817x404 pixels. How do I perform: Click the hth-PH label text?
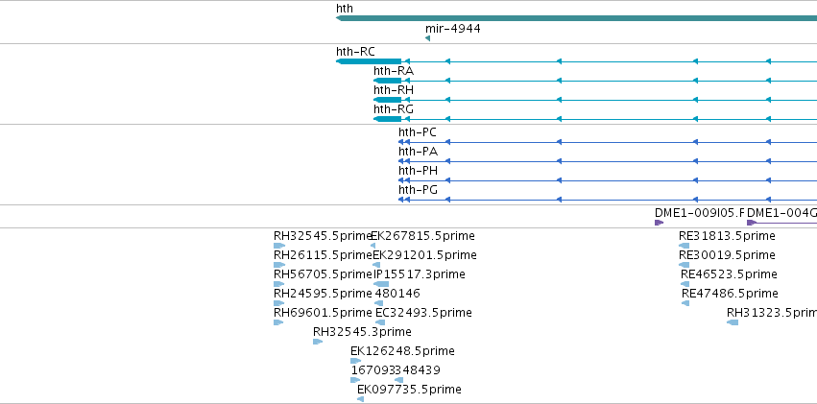point(418,171)
